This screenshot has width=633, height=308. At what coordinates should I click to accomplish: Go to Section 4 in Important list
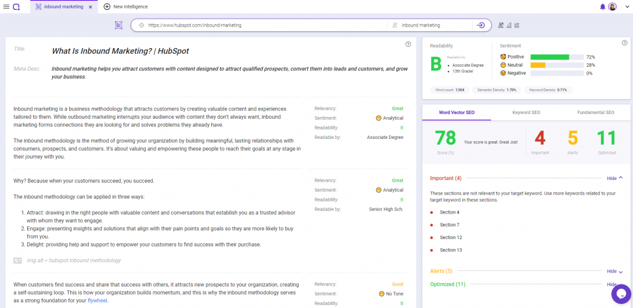(x=449, y=212)
